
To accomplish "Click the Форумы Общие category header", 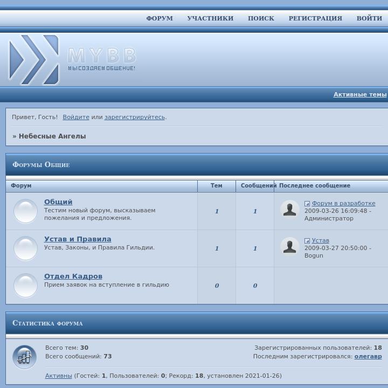I will point(41,164).
